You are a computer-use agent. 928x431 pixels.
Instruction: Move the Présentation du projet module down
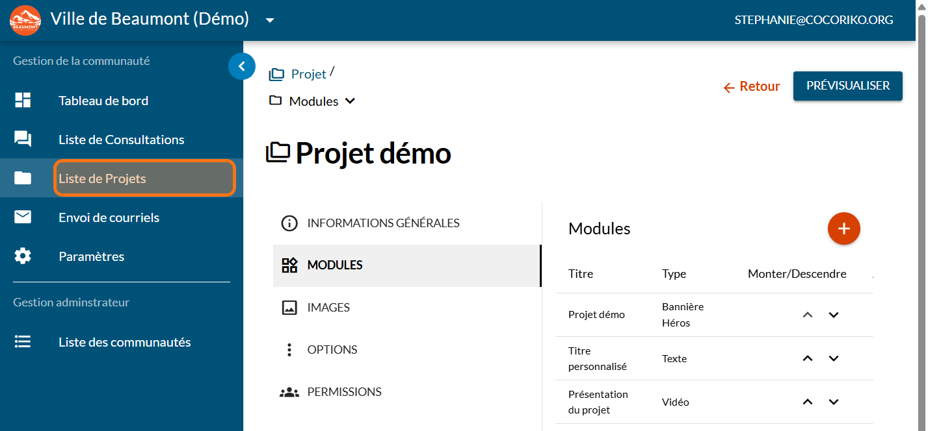tap(834, 402)
